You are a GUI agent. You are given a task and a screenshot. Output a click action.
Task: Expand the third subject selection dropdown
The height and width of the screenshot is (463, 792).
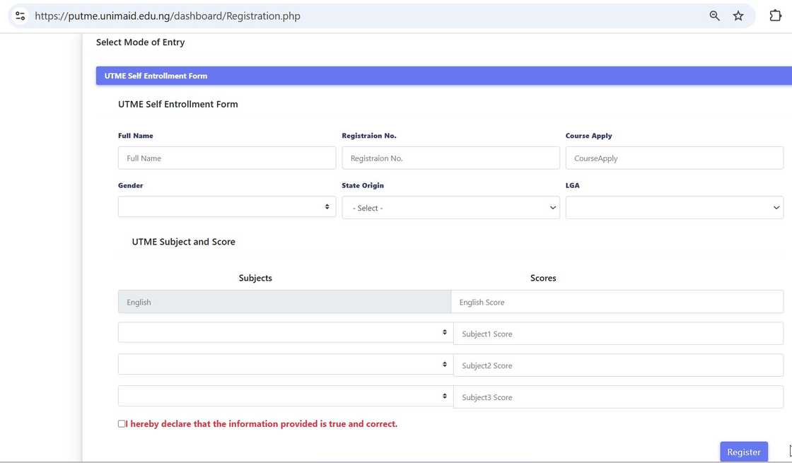click(x=284, y=397)
